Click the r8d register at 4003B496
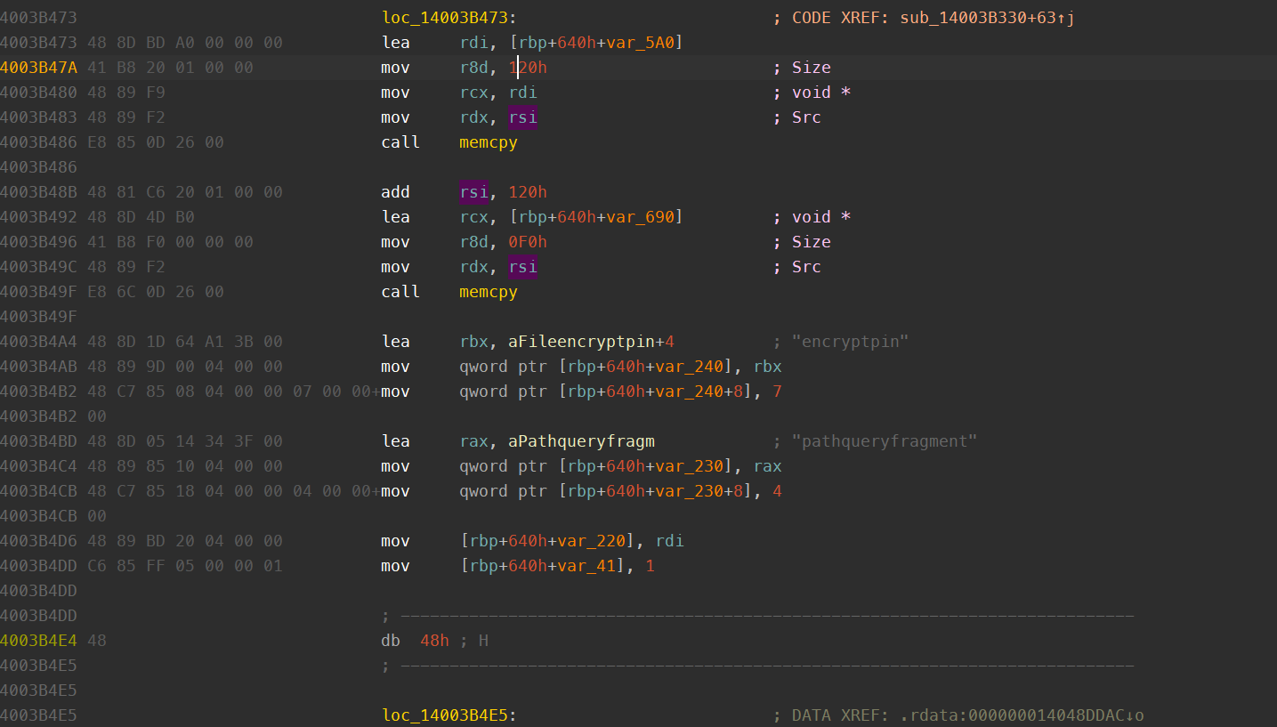 (x=473, y=242)
